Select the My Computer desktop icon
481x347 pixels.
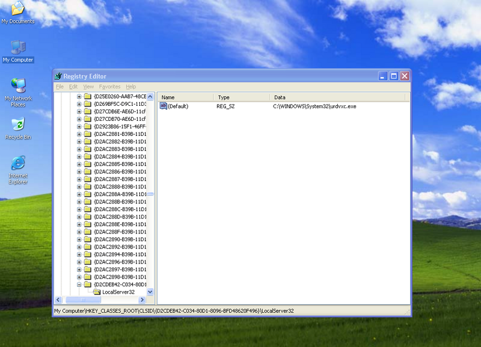18,51
